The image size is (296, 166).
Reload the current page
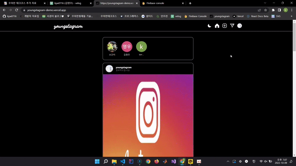[x=17, y=10]
